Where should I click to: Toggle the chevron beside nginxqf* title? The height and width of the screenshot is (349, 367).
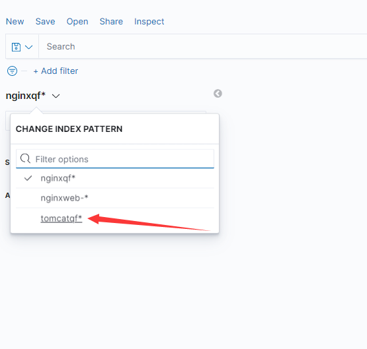(56, 96)
